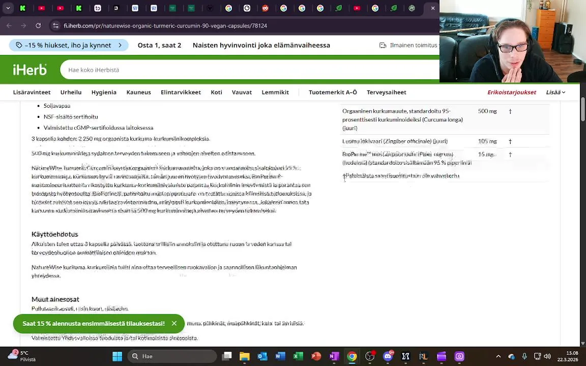Close the current iHerb browser tab
The width and height of the screenshot is (586, 366).
click(x=433, y=8)
